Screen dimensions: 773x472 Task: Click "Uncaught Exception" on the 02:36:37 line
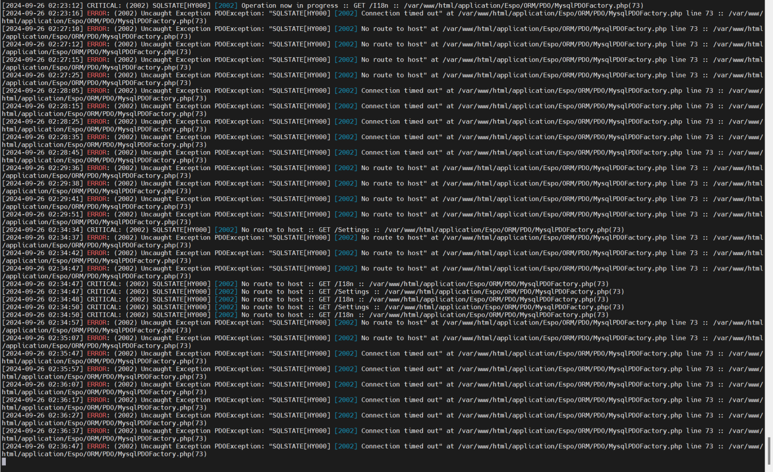176,431
